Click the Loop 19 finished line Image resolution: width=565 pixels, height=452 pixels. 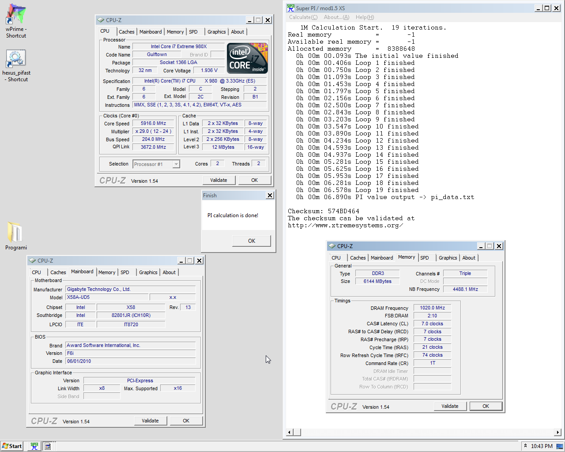358,190
